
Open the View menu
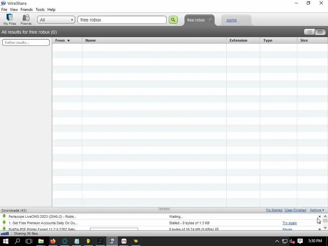click(x=14, y=10)
